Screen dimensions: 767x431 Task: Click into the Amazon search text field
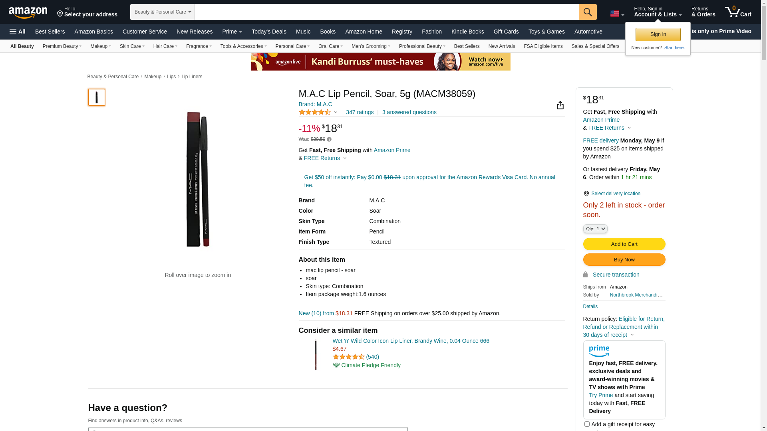click(x=386, y=12)
